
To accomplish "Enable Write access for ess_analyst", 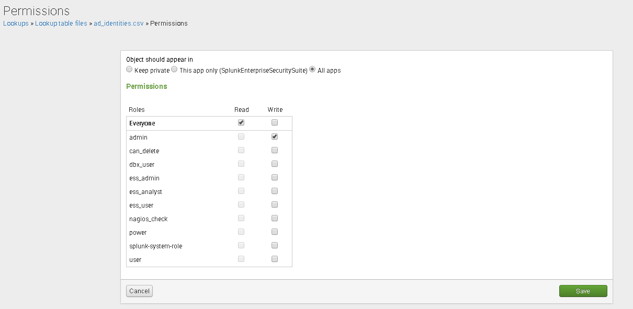I will click(x=274, y=191).
